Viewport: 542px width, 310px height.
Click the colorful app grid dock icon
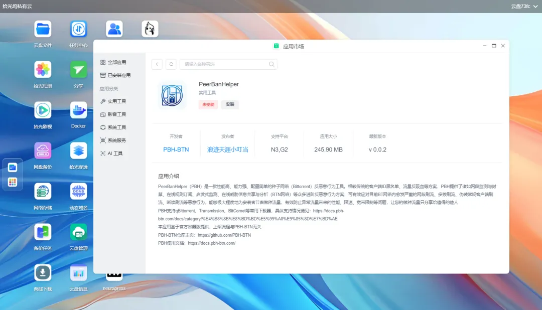pyautogui.click(x=13, y=182)
